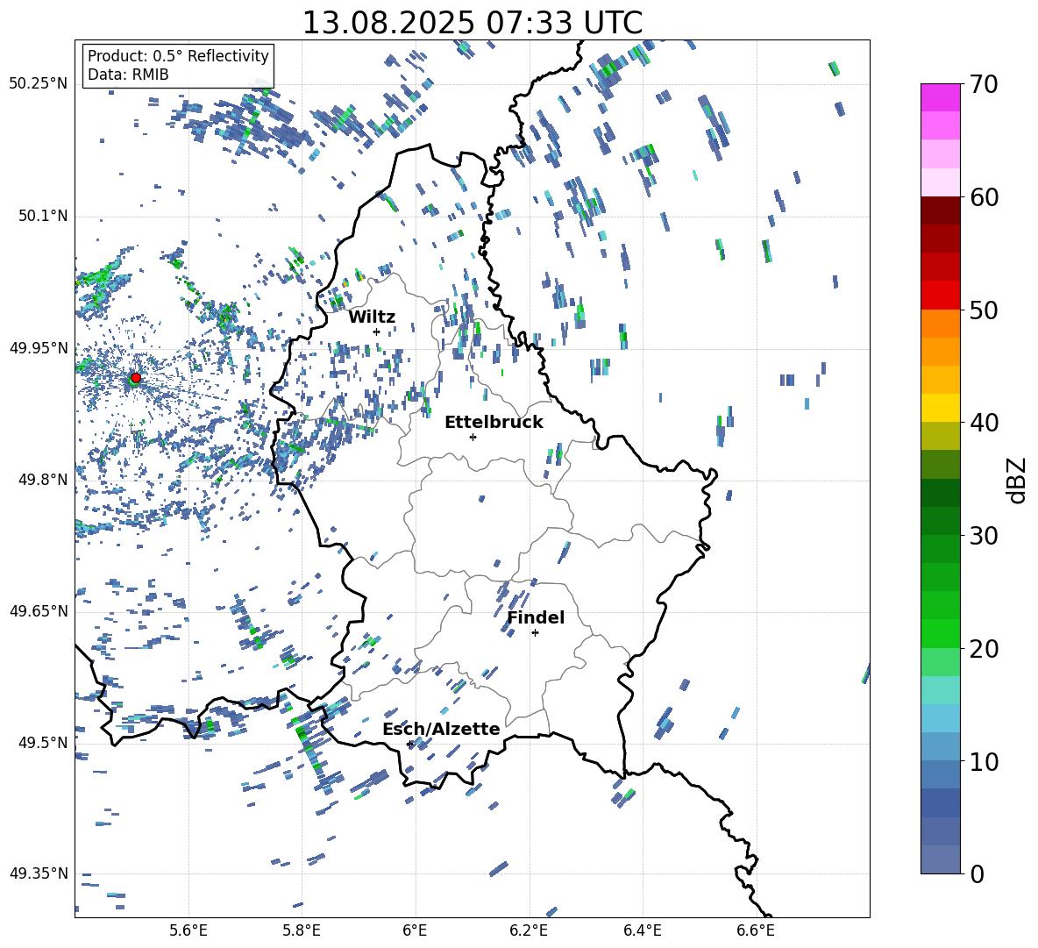Click latitude axis label 50.25°N

click(39, 84)
